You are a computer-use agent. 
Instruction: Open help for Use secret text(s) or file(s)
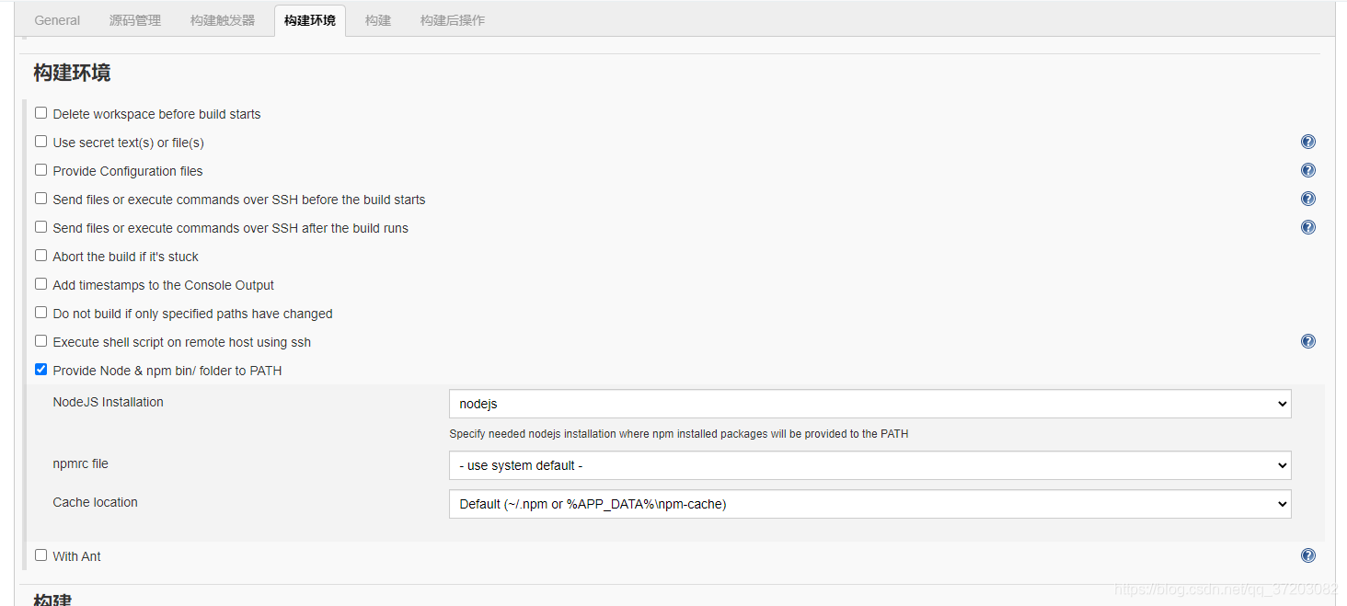pos(1307,142)
